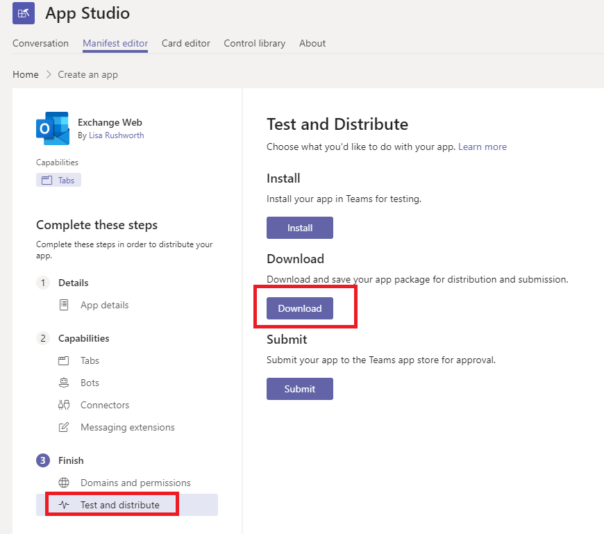This screenshot has width=604, height=534.
Task: Open the Messaging extensions step
Action: pyautogui.click(x=128, y=427)
